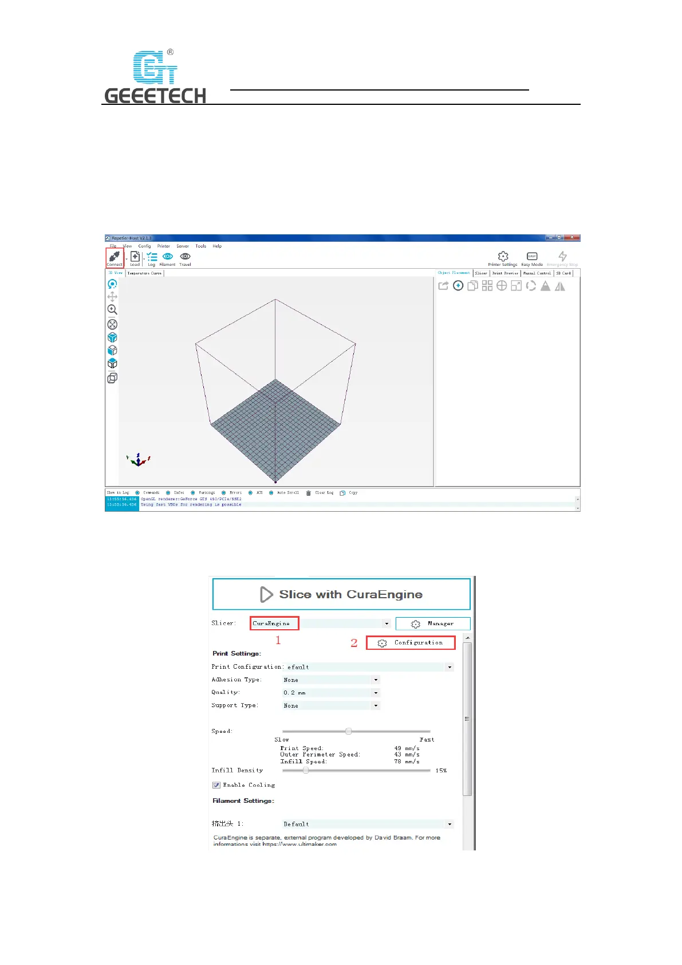Image resolution: width=682 pixels, height=965 pixels.
Task: Toggle the Log list icon
Action: click(x=152, y=257)
